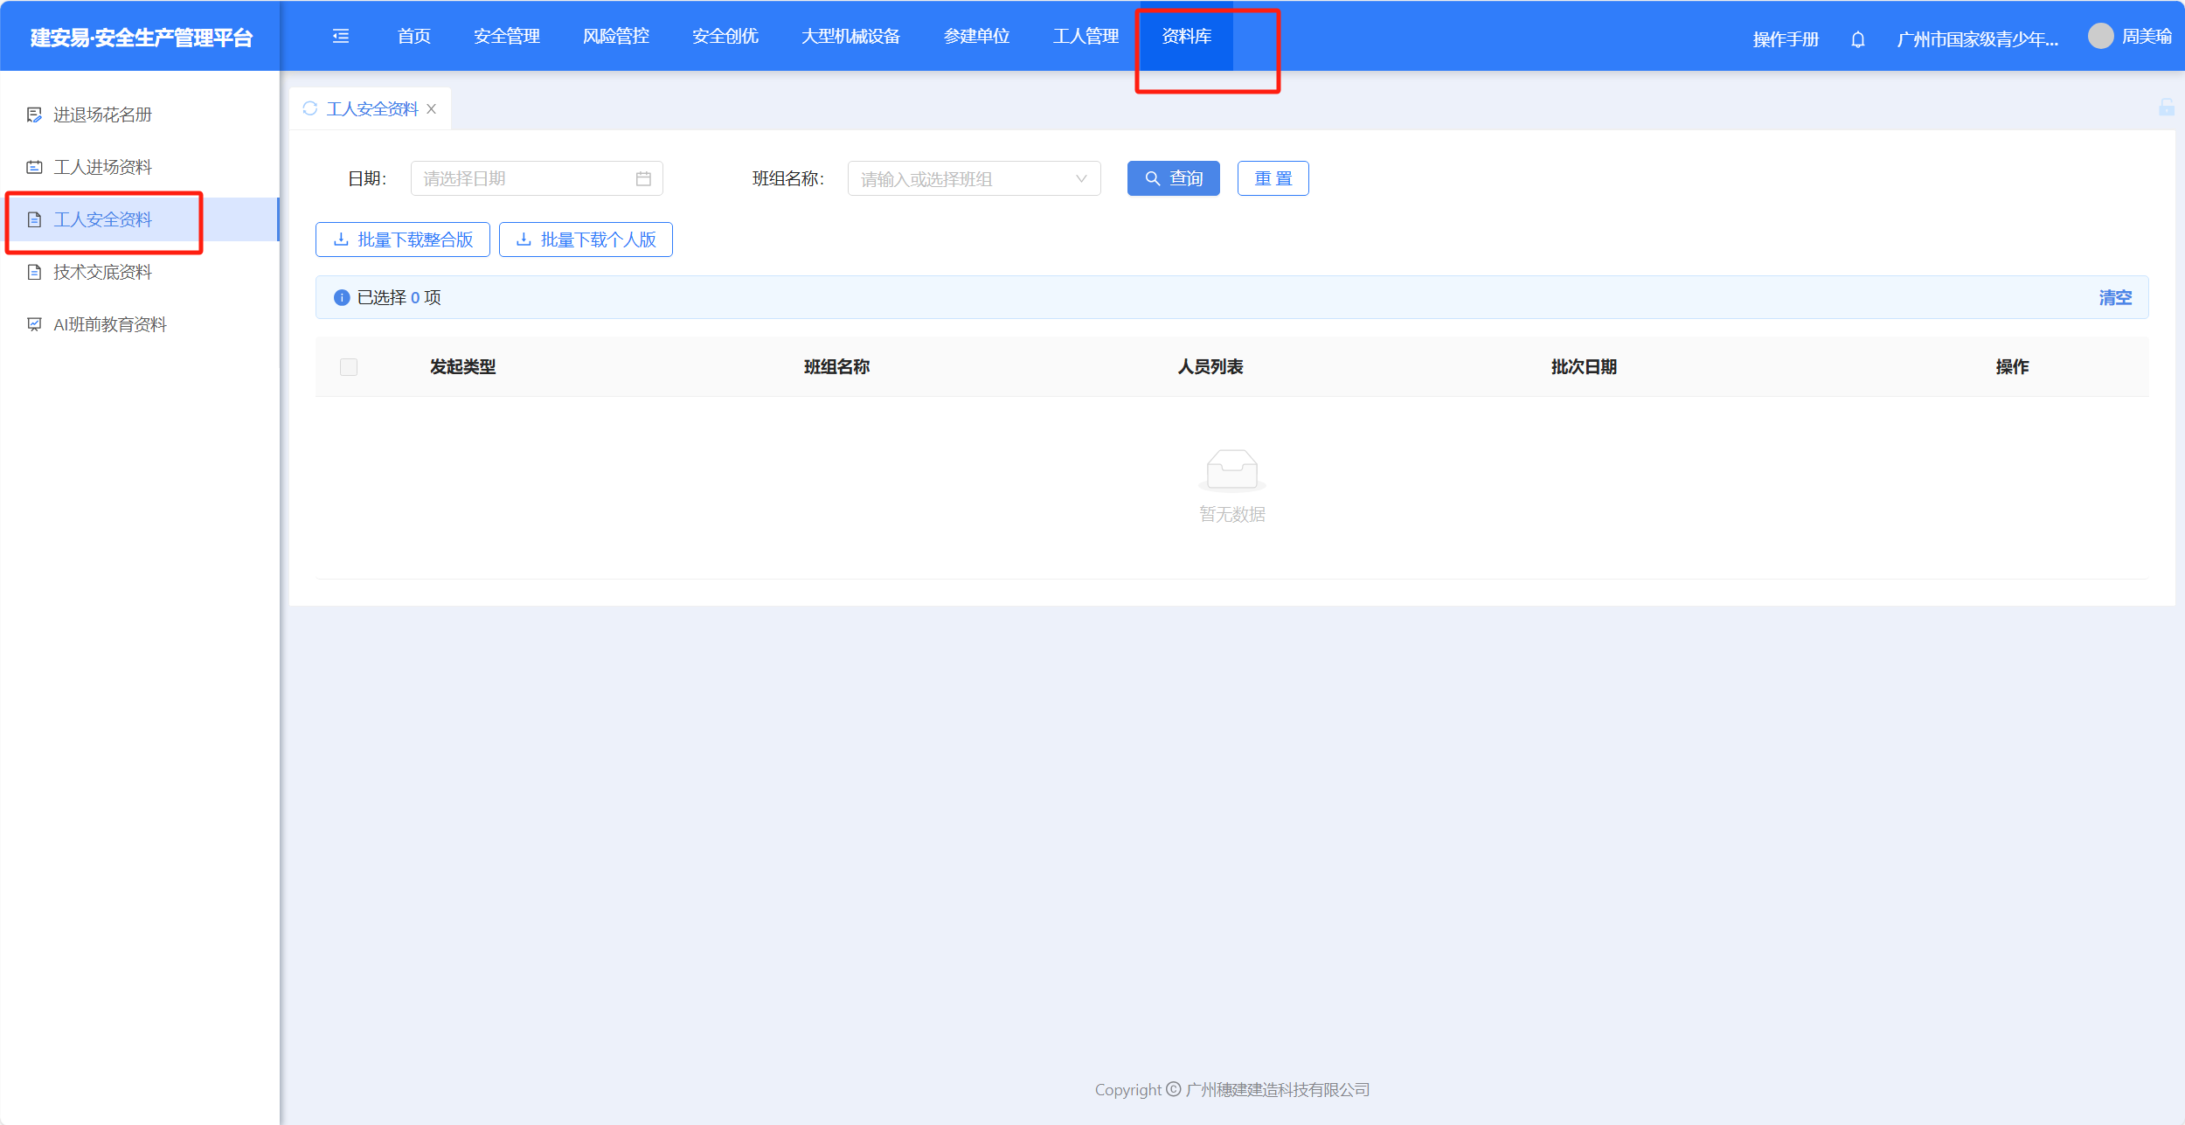Click 批量下载整合版 button
The width and height of the screenshot is (2185, 1125).
(403, 240)
